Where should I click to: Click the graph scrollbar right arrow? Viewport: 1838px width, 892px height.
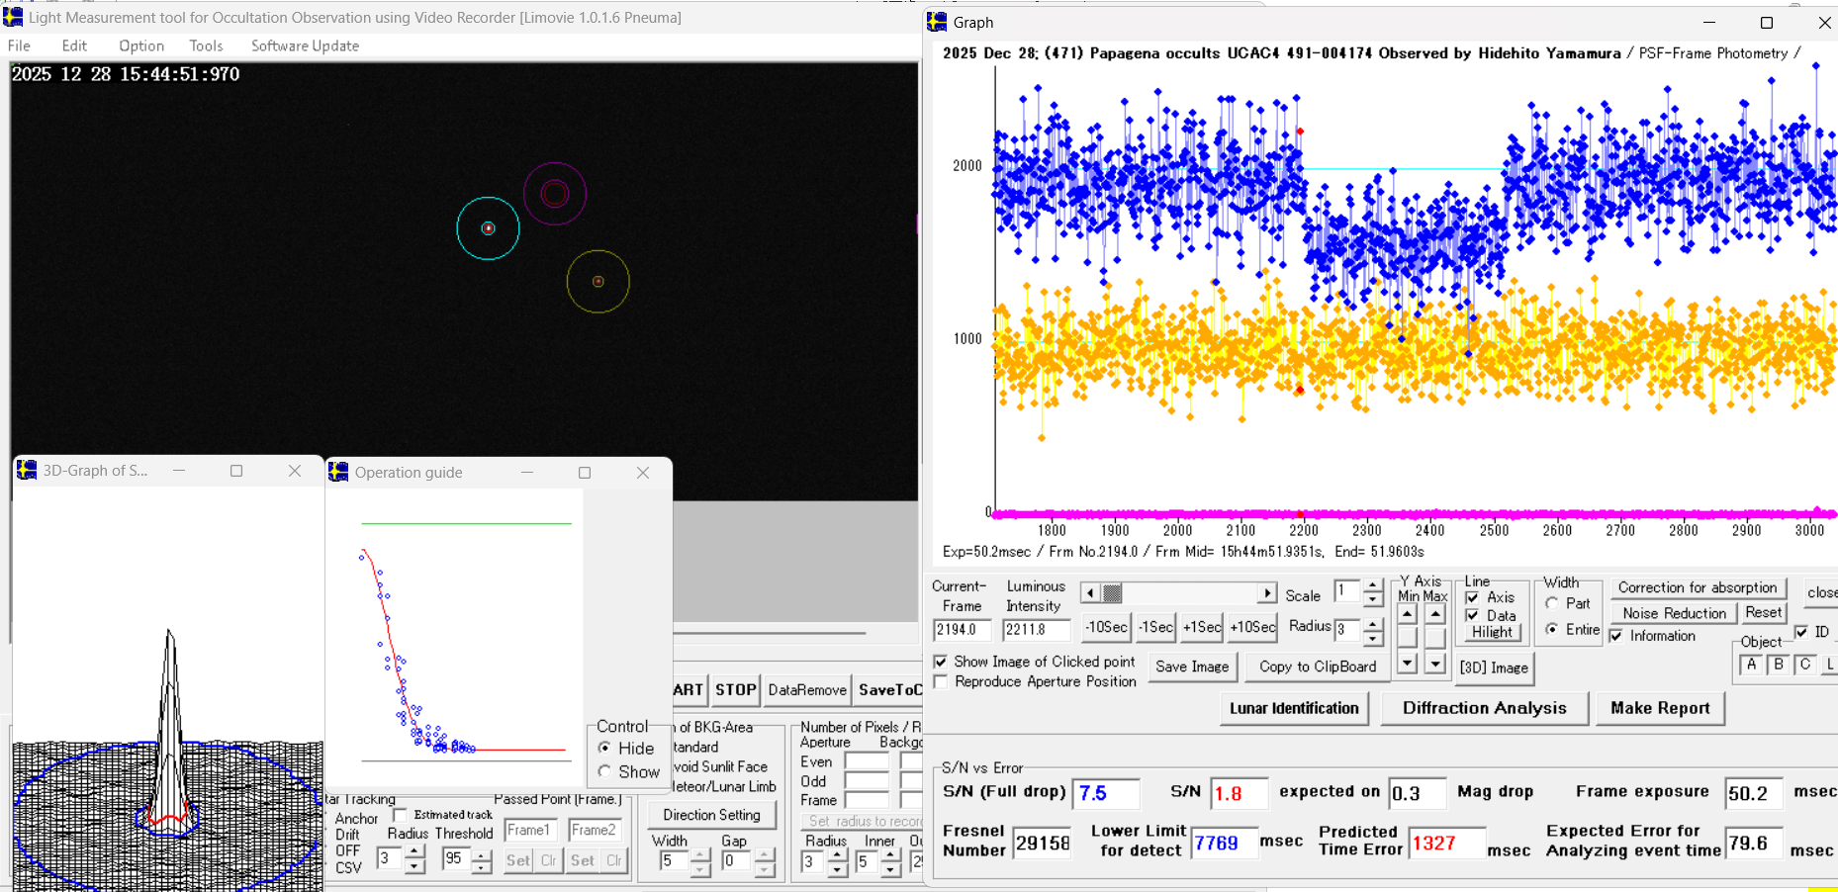(1267, 593)
